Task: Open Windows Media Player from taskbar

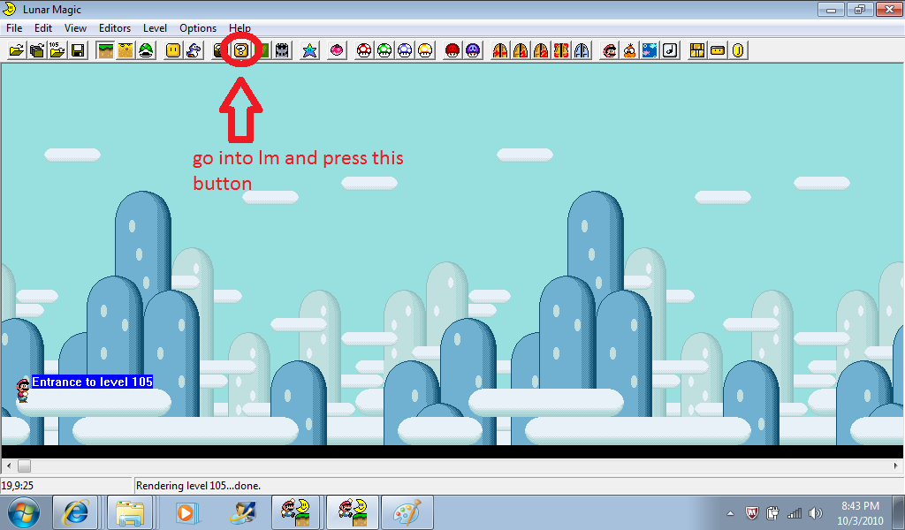Action: (186, 512)
